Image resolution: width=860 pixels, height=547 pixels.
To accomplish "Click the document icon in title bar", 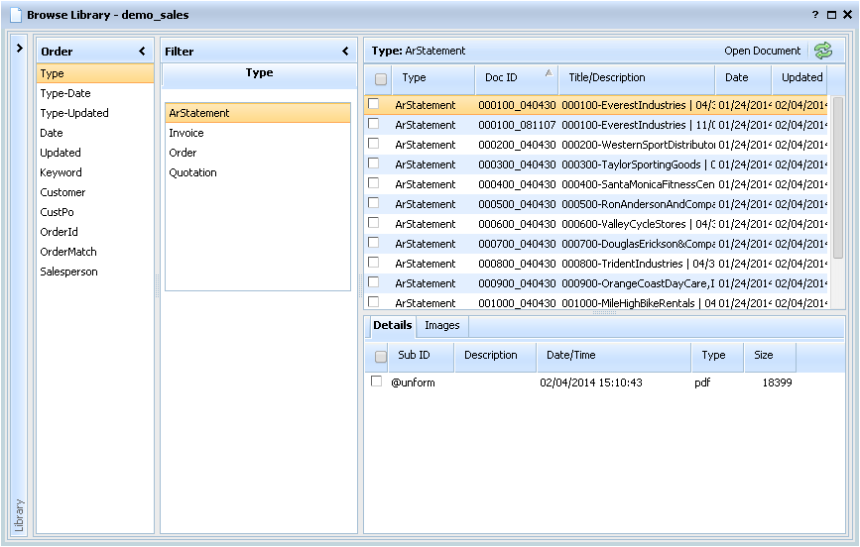I will click(x=15, y=15).
